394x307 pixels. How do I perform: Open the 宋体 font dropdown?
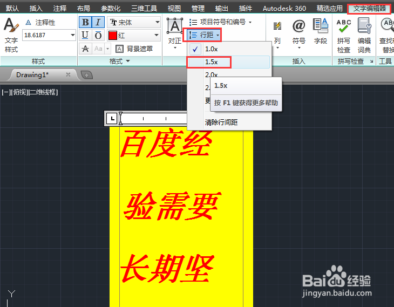pos(134,22)
